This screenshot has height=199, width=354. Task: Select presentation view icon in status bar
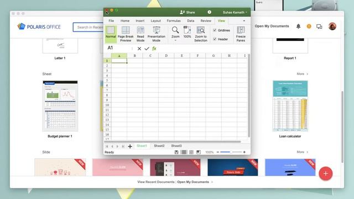click(199, 153)
